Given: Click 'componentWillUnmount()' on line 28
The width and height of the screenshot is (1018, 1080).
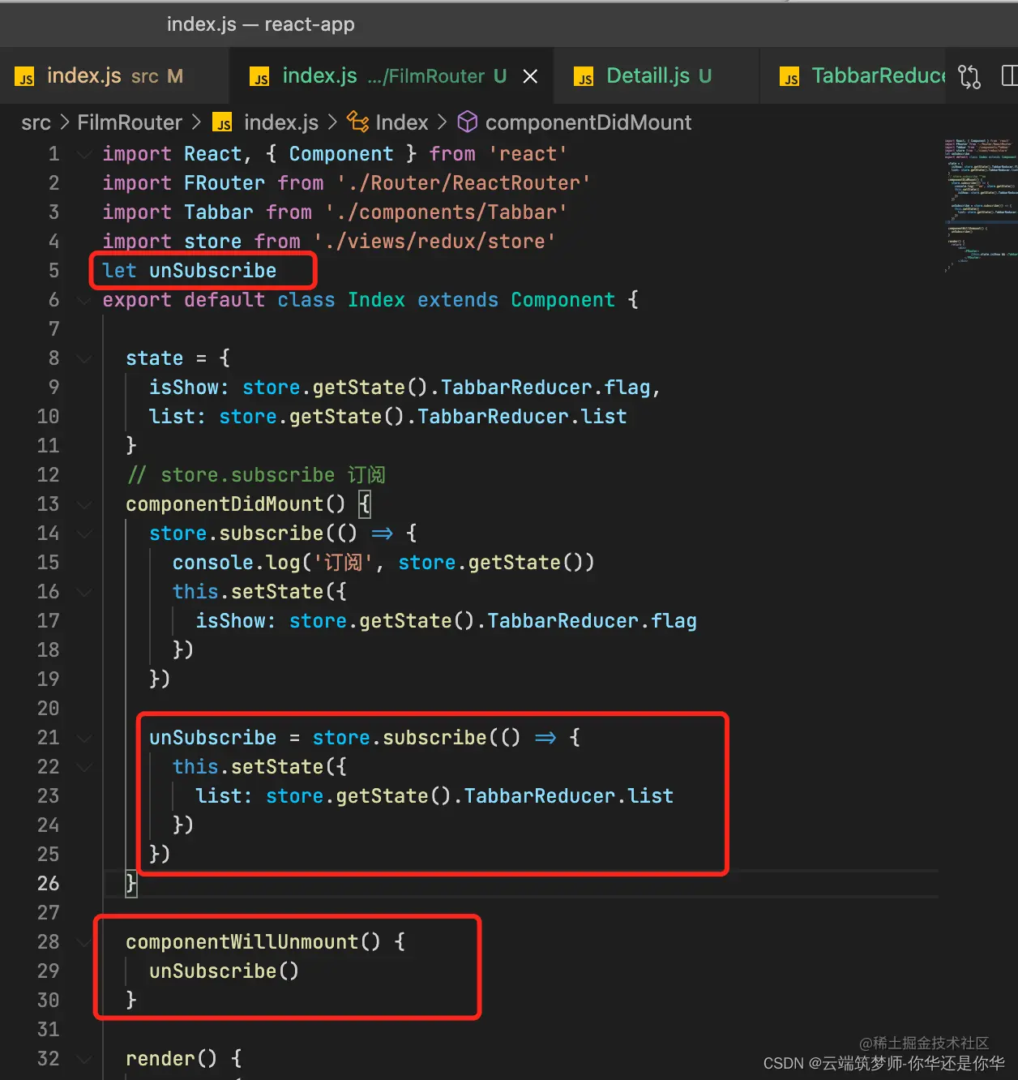Looking at the screenshot, I should [253, 942].
